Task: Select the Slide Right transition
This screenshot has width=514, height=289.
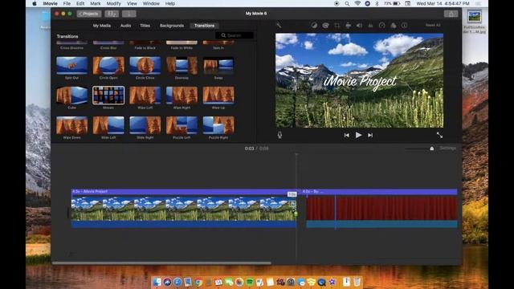Action: (x=145, y=125)
